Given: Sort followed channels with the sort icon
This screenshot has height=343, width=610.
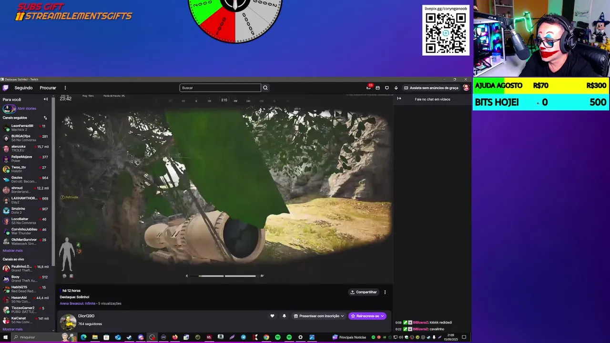Looking at the screenshot, I should [45, 118].
